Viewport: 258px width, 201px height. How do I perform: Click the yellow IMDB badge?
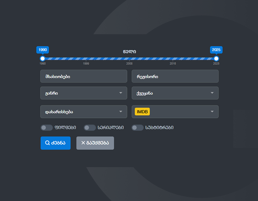coord(142,112)
